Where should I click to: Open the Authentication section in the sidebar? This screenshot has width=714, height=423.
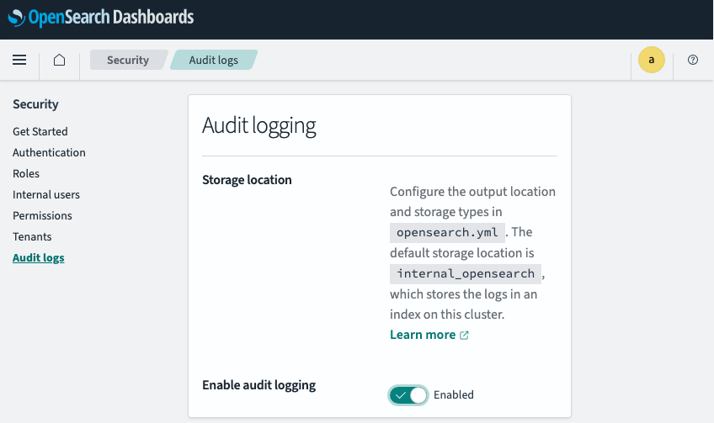(49, 152)
